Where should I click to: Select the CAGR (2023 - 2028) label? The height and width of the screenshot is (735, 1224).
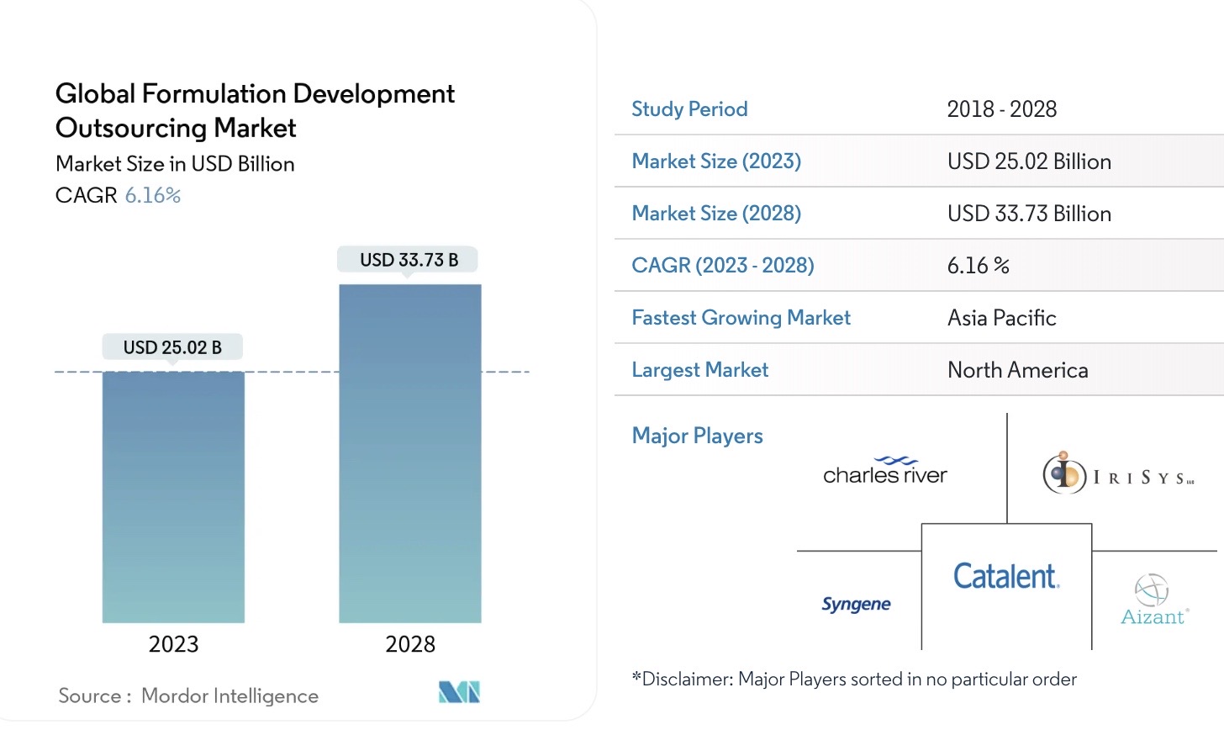pos(722,266)
